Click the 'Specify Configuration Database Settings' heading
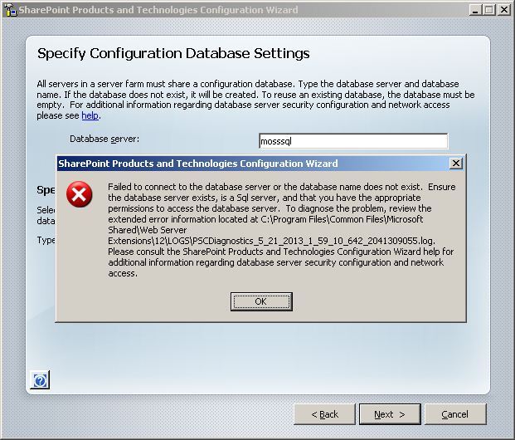This screenshot has height=440, width=515. point(173,54)
